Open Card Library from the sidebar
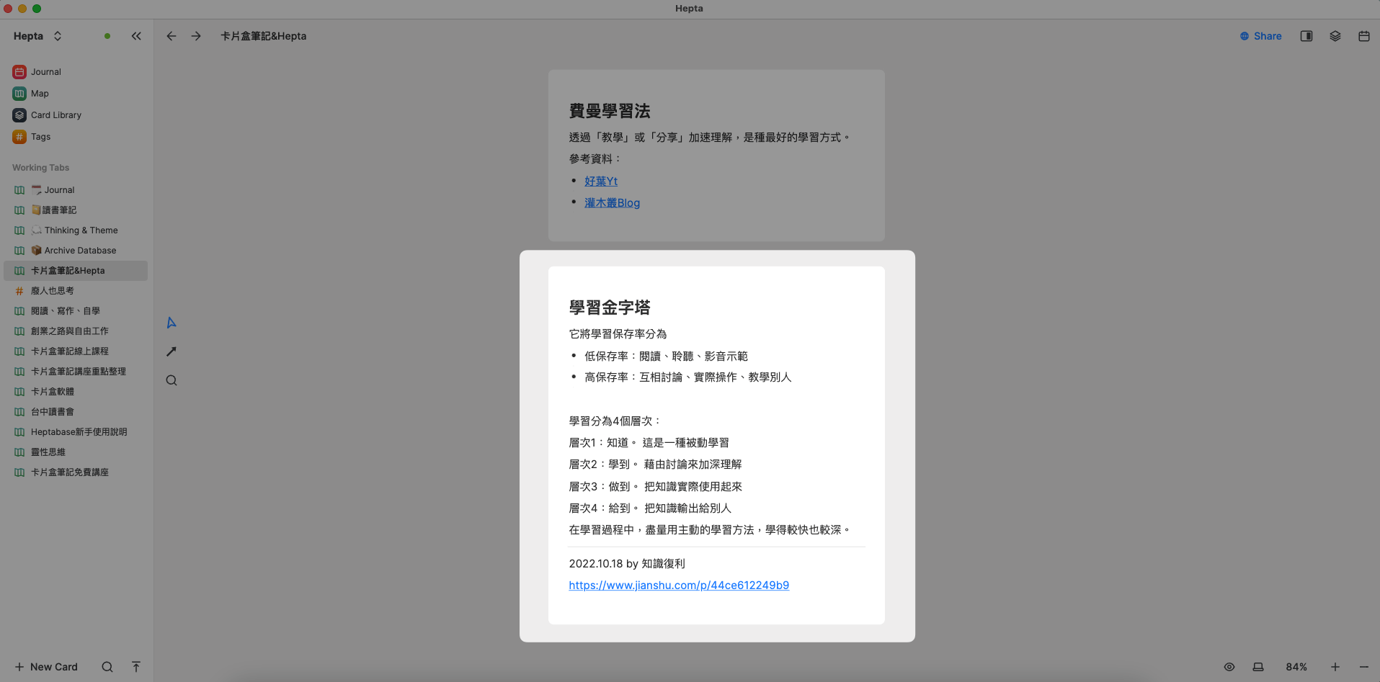The width and height of the screenshot is (1380, 682). click(55, 115)
